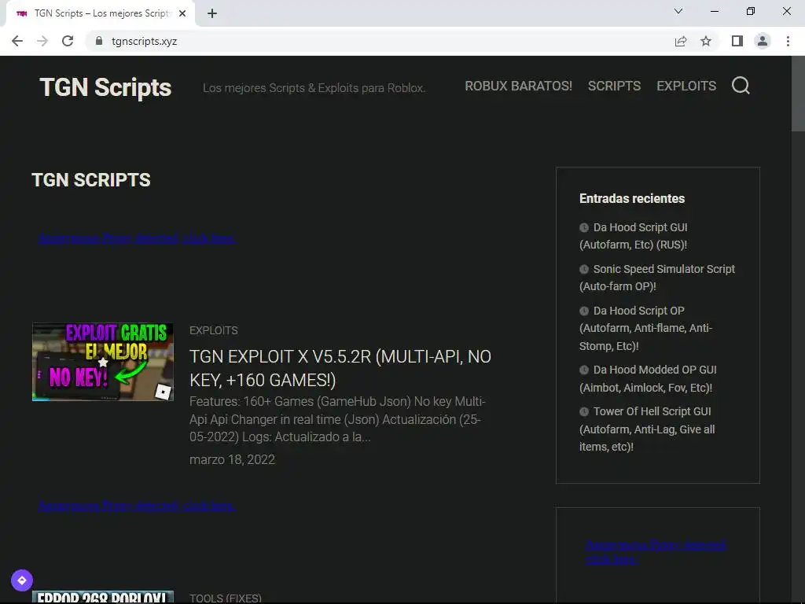Click clock icon beside Da Hood Script GUI
Viewport: 805px width, 604px height.
point(584,227)
